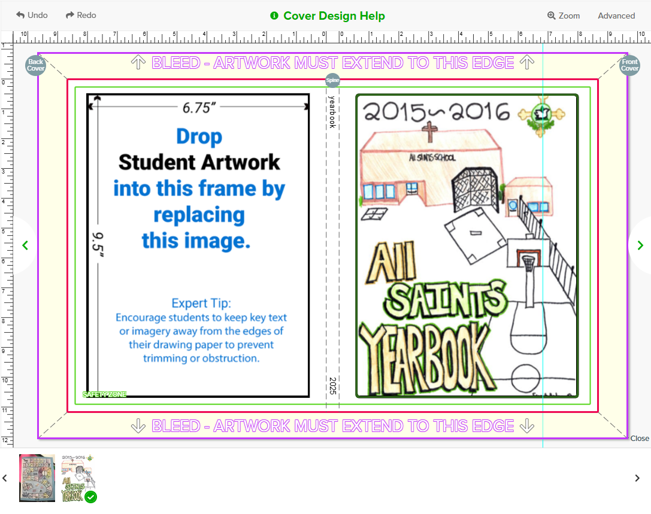Close the thumbnail panel
This screenshot has height=514, width=651.
coord(639,439)
